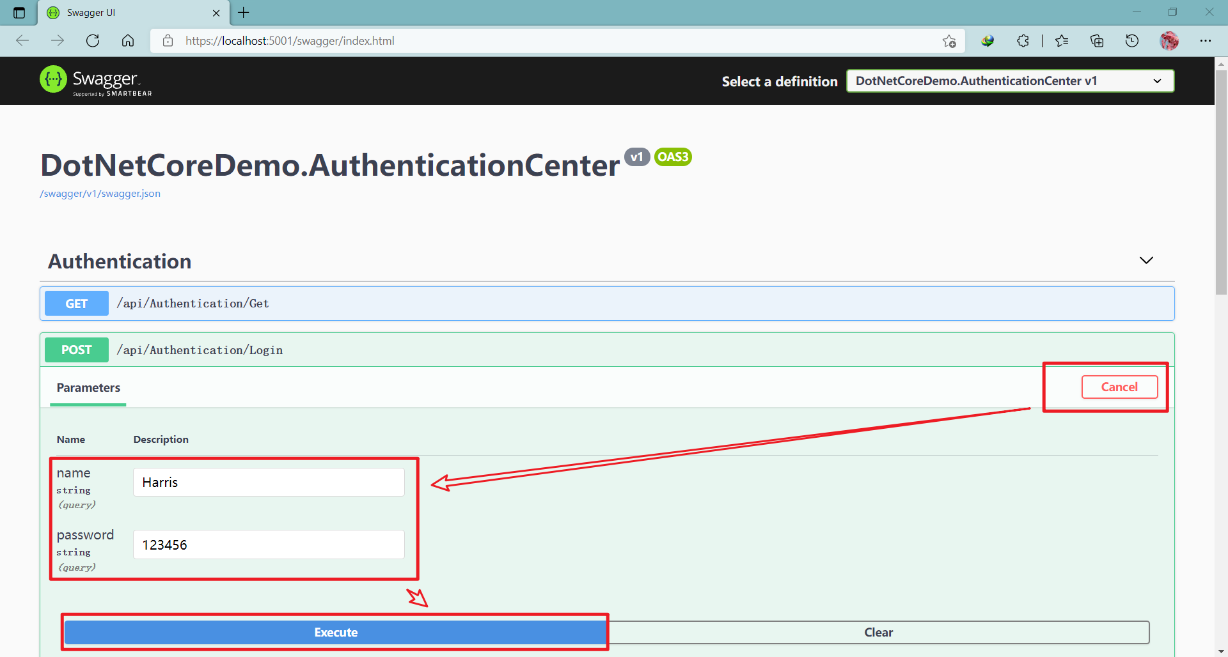
Task: Click the name input containing Harris
Action: pos(269,483)
